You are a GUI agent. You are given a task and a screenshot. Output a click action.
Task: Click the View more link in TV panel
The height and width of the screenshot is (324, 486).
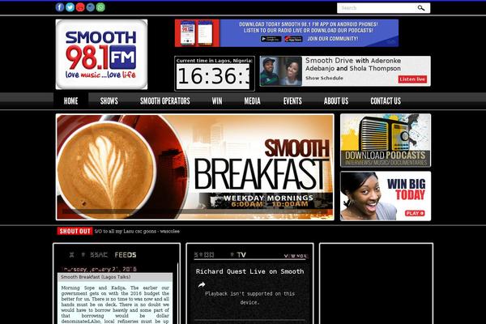pos(296,256)
